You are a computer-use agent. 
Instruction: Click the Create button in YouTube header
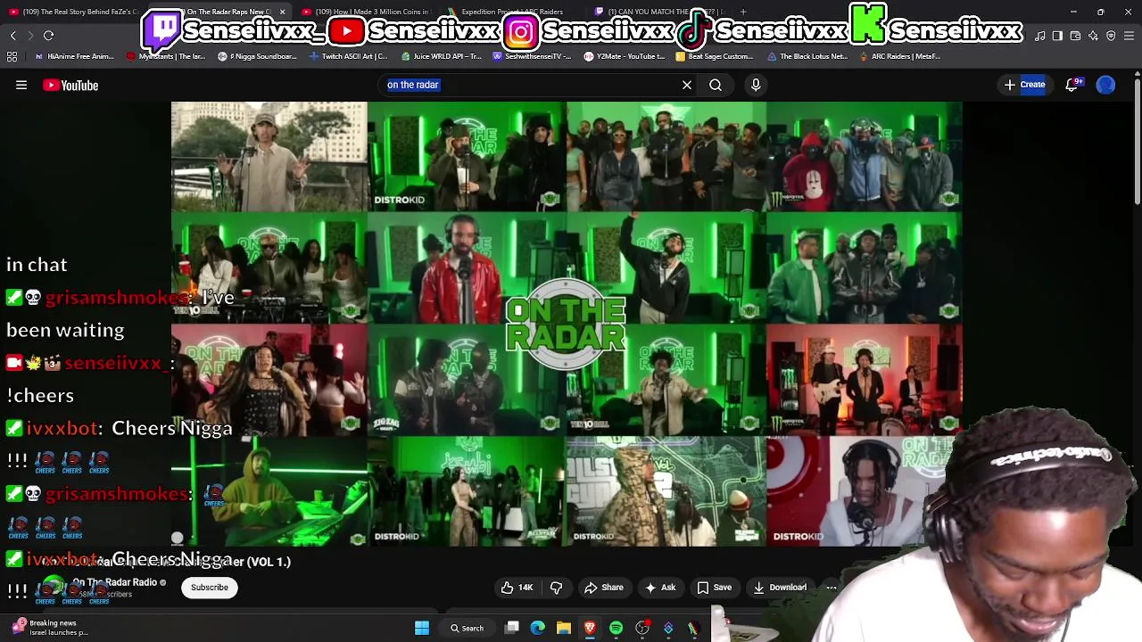click(x=1024, y=85)
